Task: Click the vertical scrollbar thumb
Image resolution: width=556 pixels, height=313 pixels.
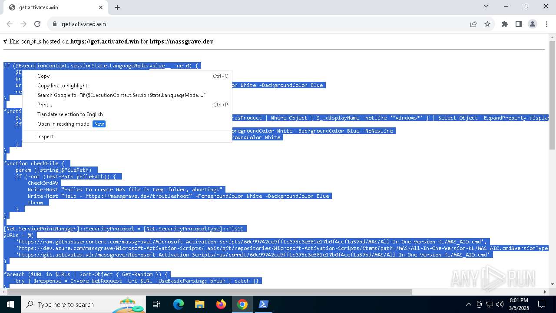Action: point(552,96)
